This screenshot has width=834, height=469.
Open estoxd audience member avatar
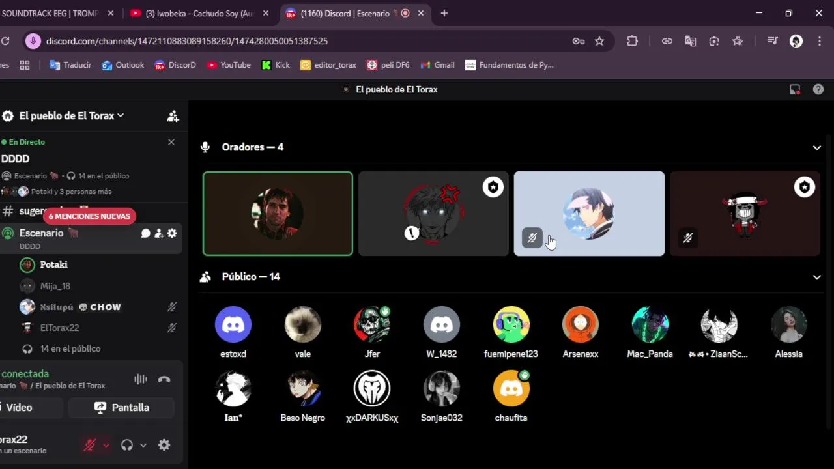click(x=233, y=324)
